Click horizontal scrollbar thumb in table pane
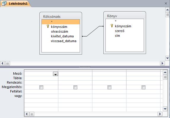Image resolution: width=170 pixels, height=118 pixels. (7, 63)
